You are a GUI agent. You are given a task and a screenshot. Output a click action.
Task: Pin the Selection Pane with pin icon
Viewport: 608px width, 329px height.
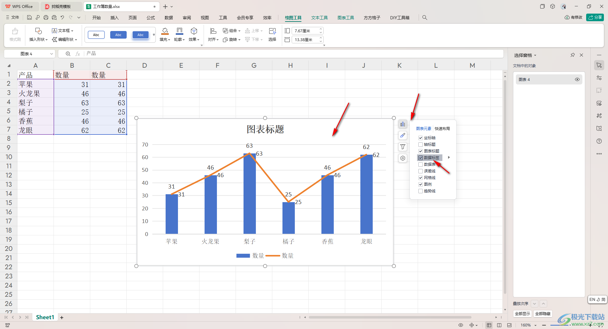coord(573,55)
